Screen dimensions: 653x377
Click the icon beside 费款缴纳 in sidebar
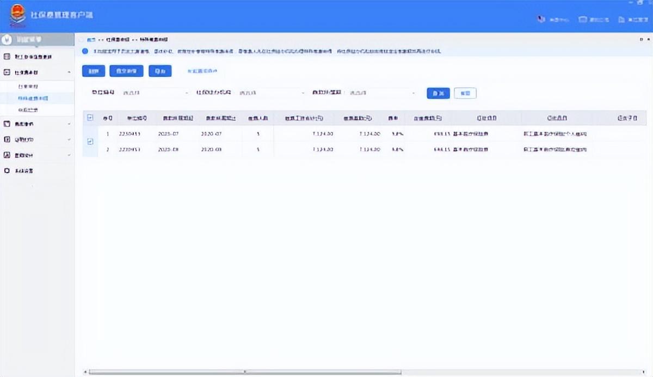(7, 124)
